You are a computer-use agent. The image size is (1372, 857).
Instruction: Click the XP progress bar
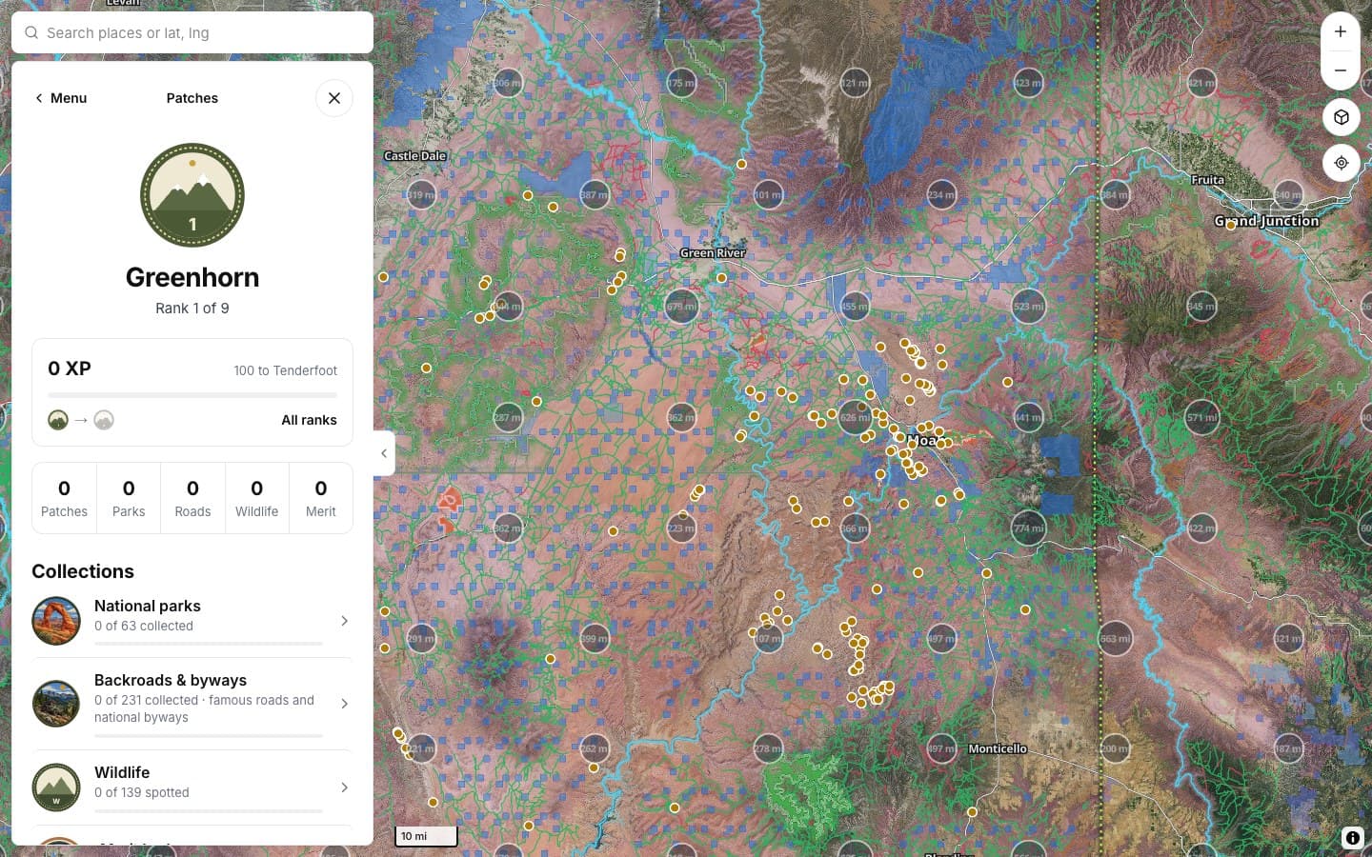192,394
